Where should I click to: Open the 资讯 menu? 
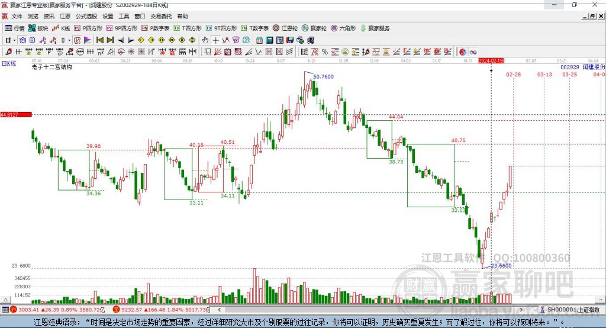[x=49, y=16]
